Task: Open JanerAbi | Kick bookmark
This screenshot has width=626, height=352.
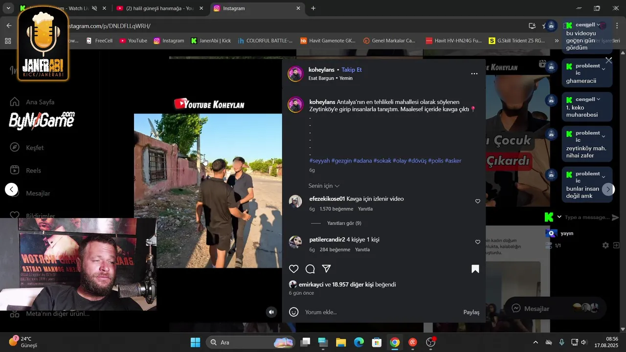Action: coord(211,41)
